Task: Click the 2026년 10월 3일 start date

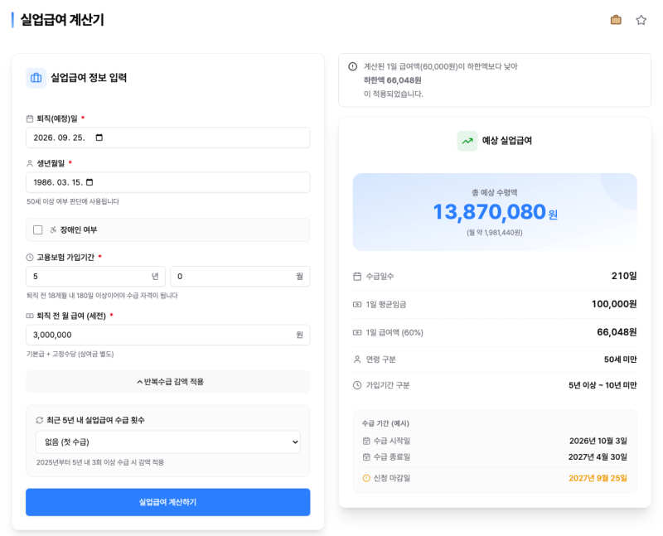Action: click(x=598, y=441)
